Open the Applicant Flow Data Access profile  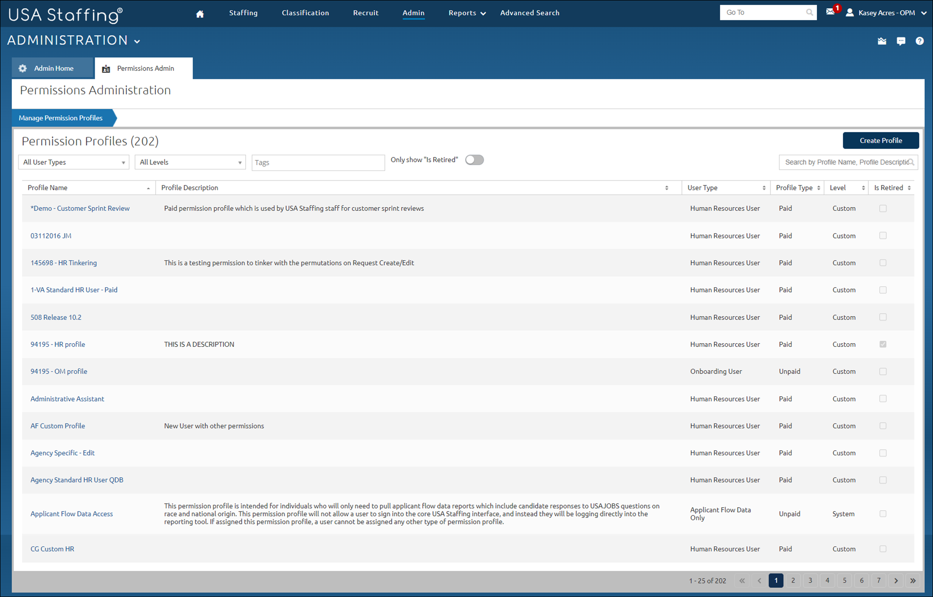click(x=71, y=514)
